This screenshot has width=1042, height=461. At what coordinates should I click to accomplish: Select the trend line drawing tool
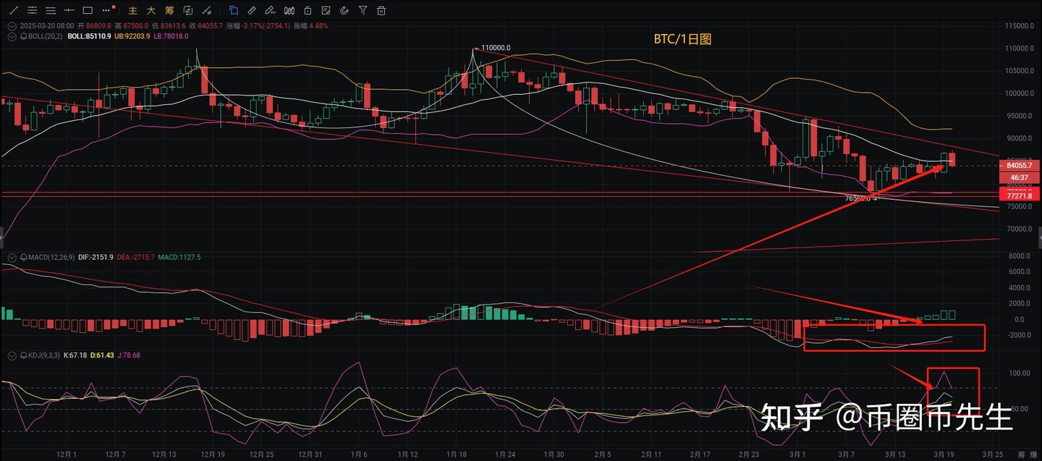(13, 10)
